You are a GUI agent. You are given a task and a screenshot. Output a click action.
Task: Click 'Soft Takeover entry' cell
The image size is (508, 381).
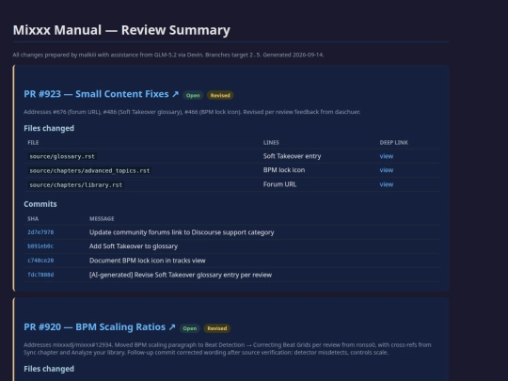tap(292, 156)
